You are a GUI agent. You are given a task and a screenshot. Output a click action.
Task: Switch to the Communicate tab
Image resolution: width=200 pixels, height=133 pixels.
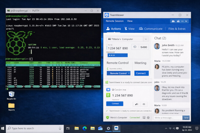click(151, 29)
